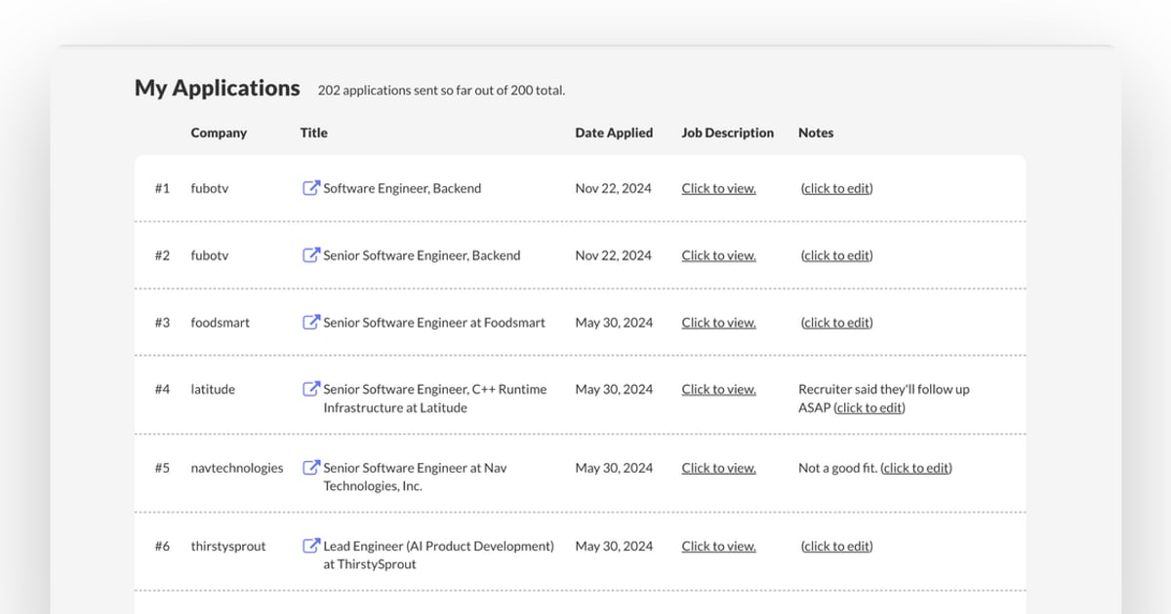Viewport: 1171px width, 614px height.
Task: Click the Notes column header
Action: point(816,133)
